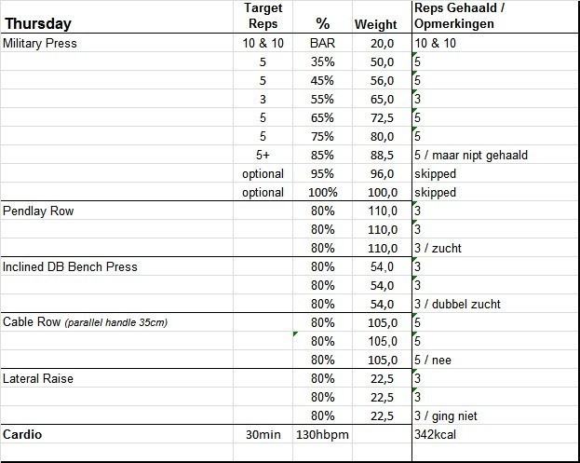580x463 pixels.
Task: Select the Weight column header cell
Action: coord(376,24)
